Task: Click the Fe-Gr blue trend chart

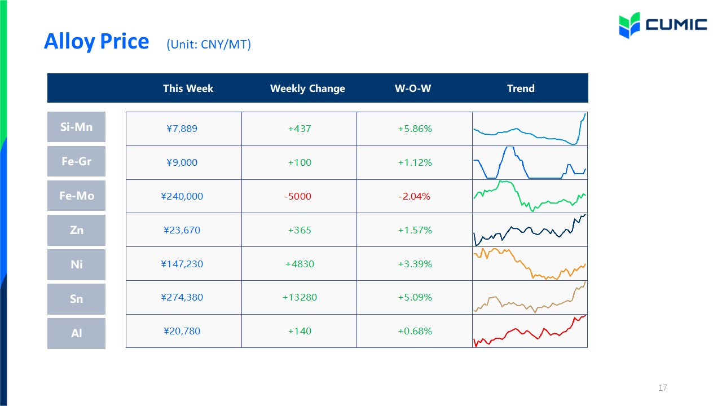Action: coord(530,162)
